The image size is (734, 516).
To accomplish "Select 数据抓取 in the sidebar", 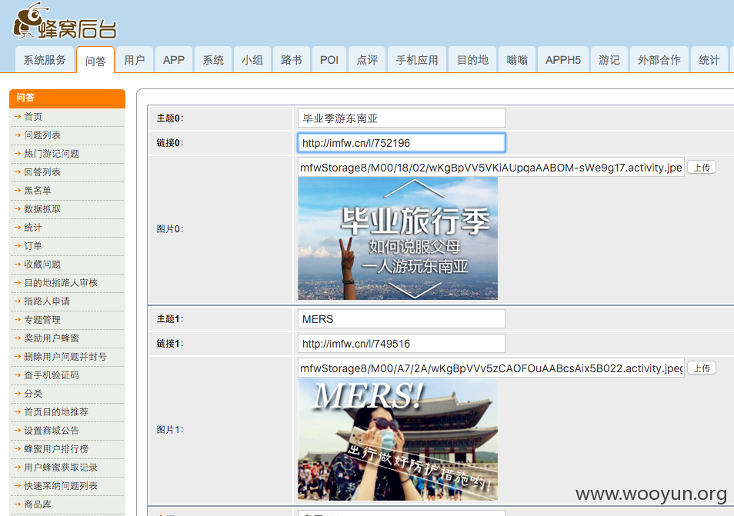I will (x=42, y=209).
